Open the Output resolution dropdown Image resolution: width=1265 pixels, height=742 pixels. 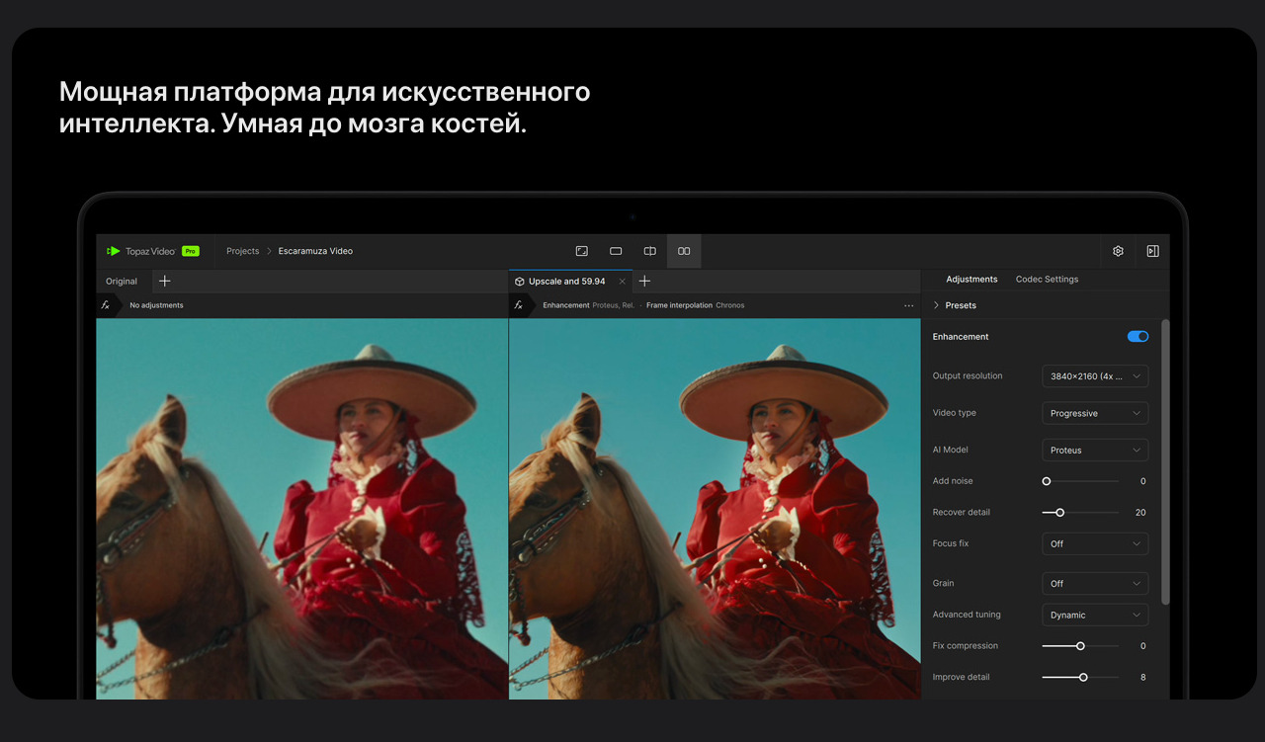[1095, 376]
